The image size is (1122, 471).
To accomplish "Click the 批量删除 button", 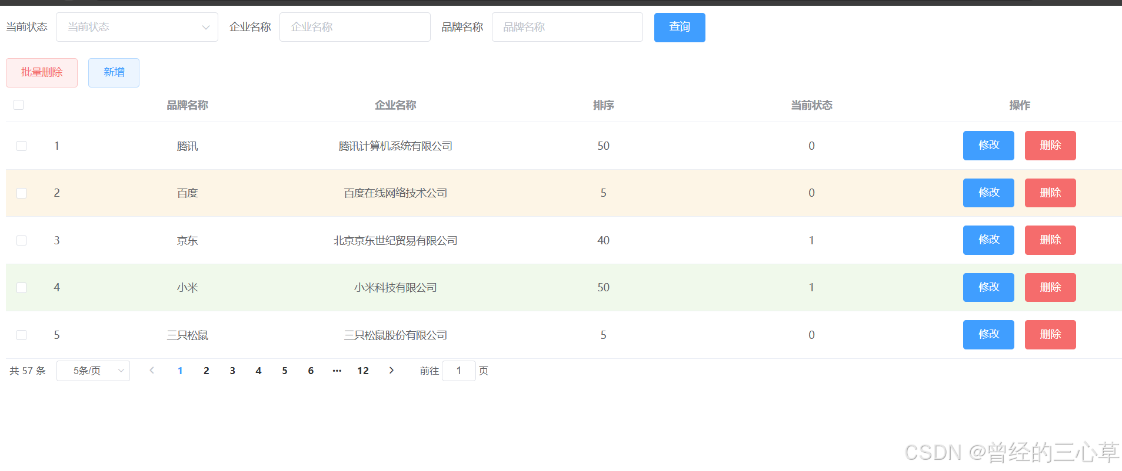I will [42, 72].
